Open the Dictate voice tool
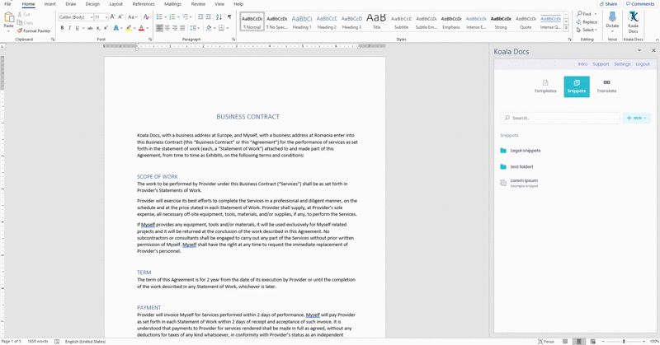 [612, 21]
